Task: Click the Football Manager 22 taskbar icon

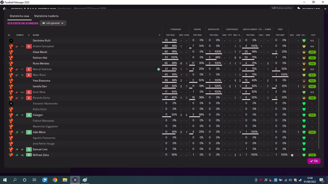Action: [75, 180]
